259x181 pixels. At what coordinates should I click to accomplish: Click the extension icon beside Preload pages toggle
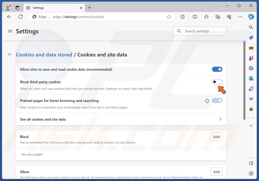tap(207, 101)
